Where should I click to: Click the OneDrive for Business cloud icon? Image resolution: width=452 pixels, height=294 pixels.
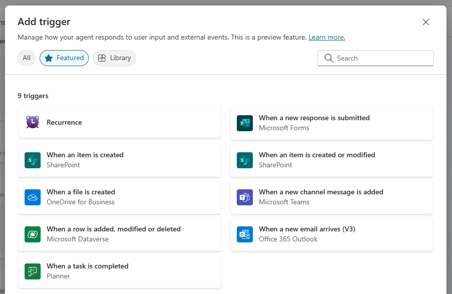(x=33, y=197)
